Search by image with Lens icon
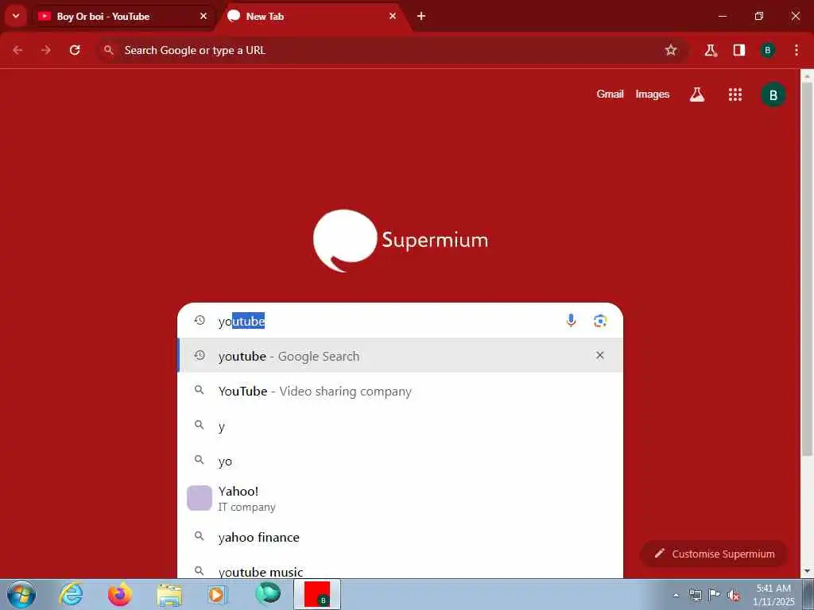This screenshot has height=610, width=814. pos(600,321)
